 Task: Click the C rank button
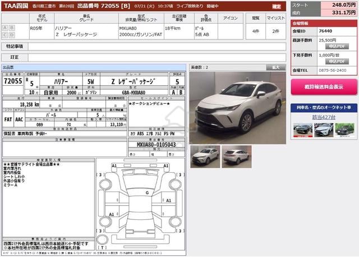[x=5, y=35]
